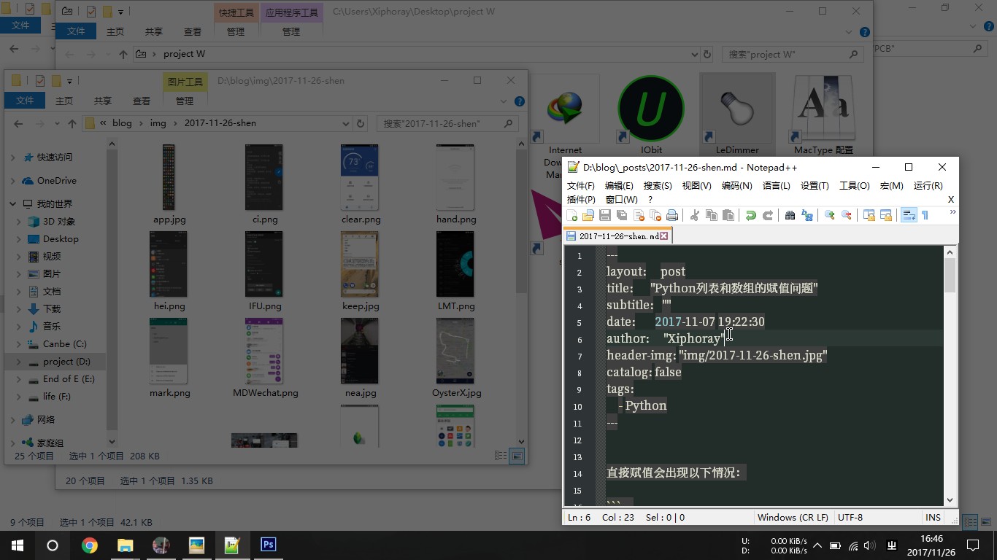This screenshot has height=560, width=997.
Task: Expand the Notepad++ toolbar overflow chevron
Action: click(952, 213)
